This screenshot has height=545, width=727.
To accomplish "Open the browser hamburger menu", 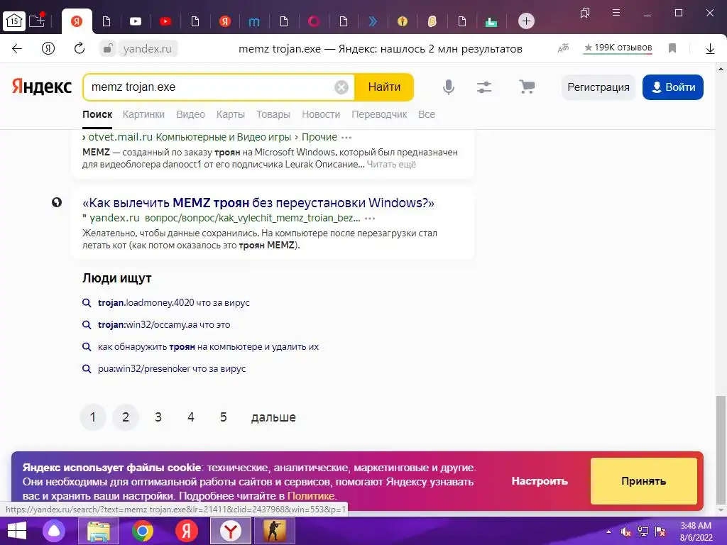I will click(616, 13).
